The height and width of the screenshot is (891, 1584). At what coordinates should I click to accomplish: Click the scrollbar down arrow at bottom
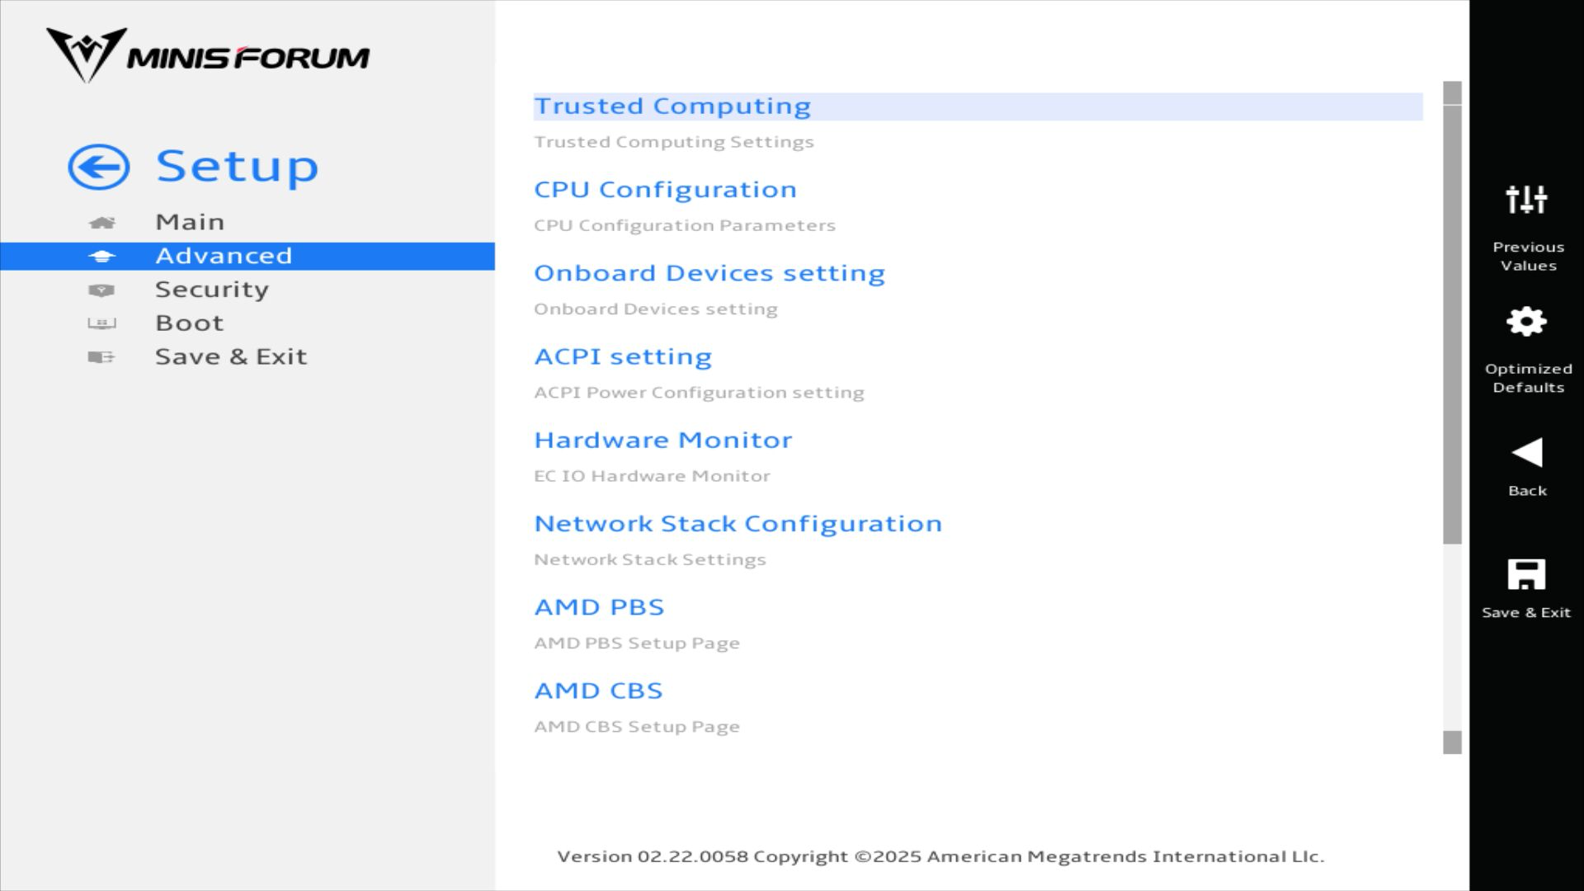click(x=1452, y=742)
